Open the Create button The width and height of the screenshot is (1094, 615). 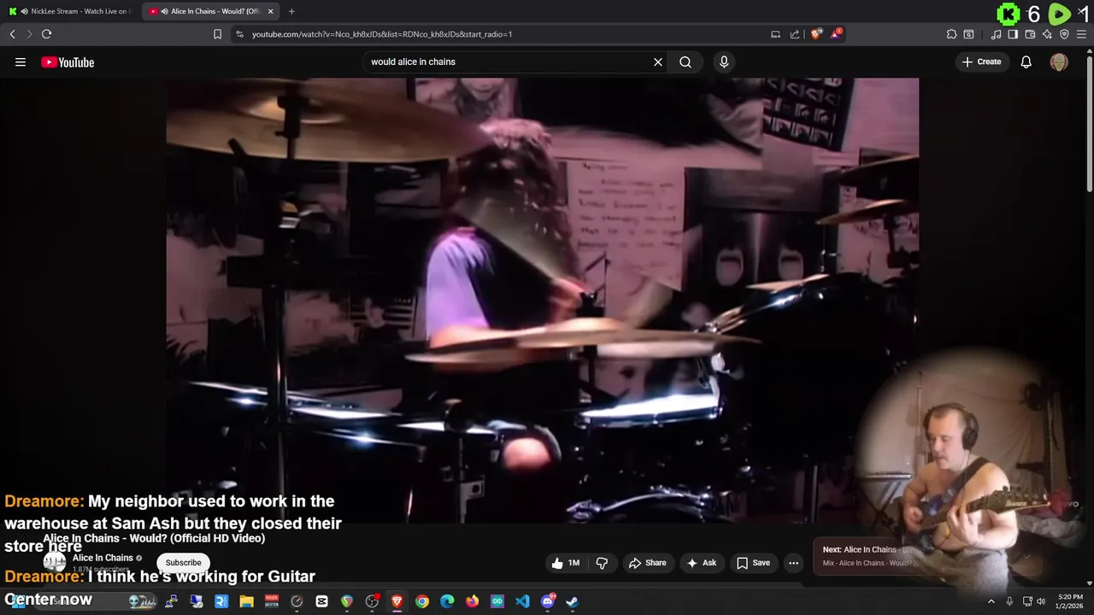(x=981, y=61)
